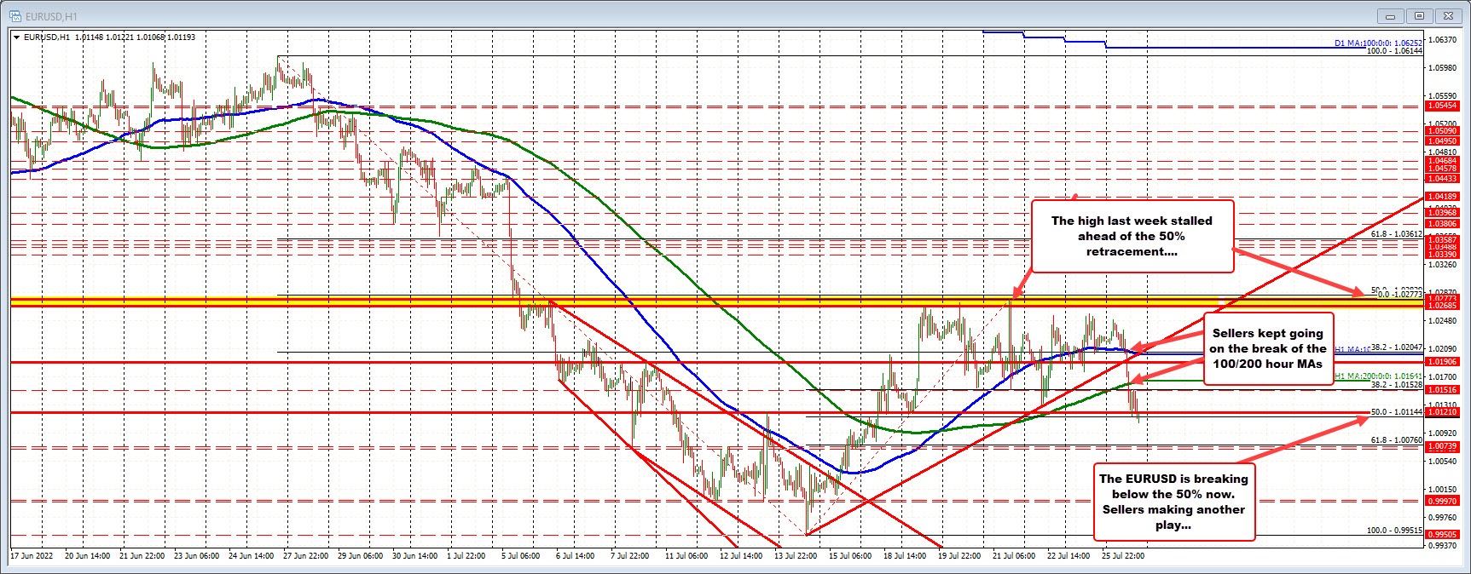Screen dimensions: 1471x574
Task: Click the D1 MA:100:0:0: 1.06252 label
Action: point(1378,43)
